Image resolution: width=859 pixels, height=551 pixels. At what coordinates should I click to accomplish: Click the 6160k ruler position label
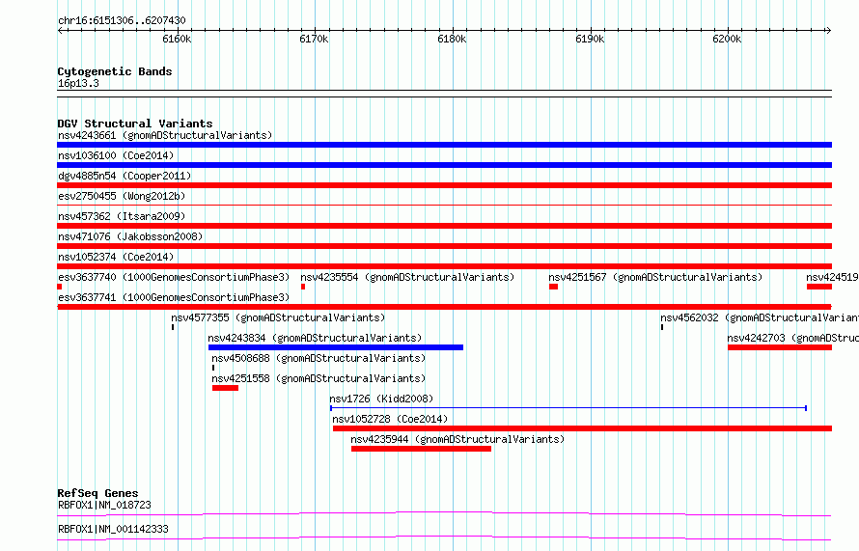click(x=177, y=39)
